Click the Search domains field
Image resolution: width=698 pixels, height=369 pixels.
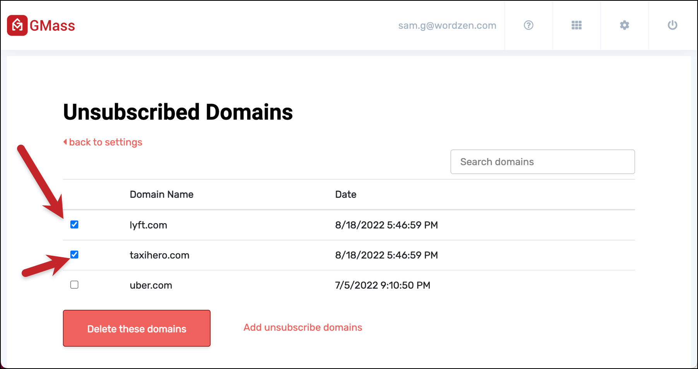click(x=542, y=162)
